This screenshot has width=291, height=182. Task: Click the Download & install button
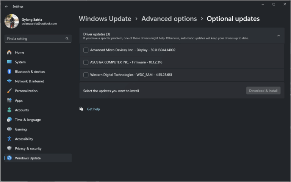pos(263,91)
